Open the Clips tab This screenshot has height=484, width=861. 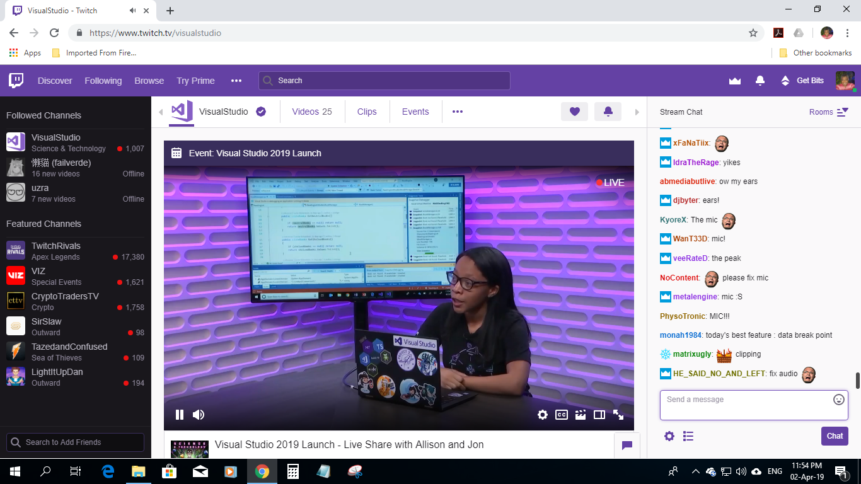pos(367,112)
